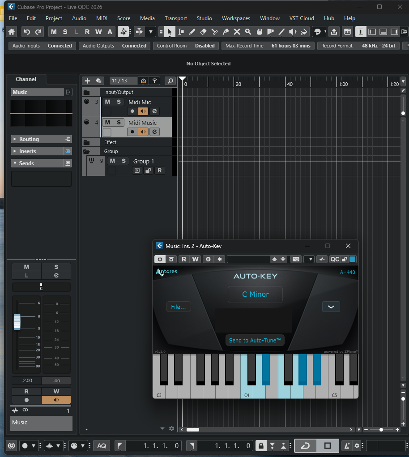Viewport: 409px width, 457px height.
Task: Open the record mode dropdown in transport
Action: point(34,446)
